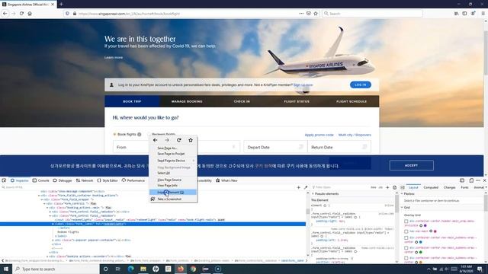Show more sidebar tabs via the Animations dropdown arrow
This screenshot has width=488, height=274.
(x=486, y=187)
